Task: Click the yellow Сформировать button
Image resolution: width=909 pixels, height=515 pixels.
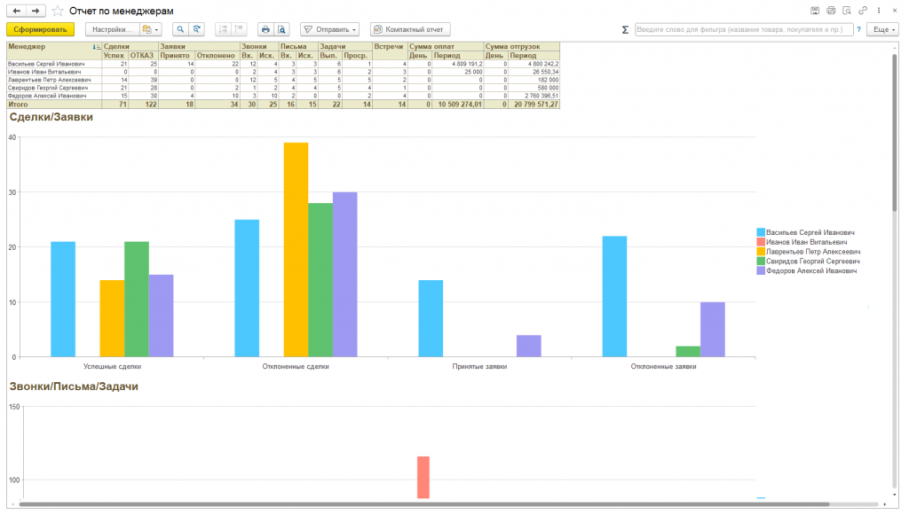Action: (x=41, y=29)
